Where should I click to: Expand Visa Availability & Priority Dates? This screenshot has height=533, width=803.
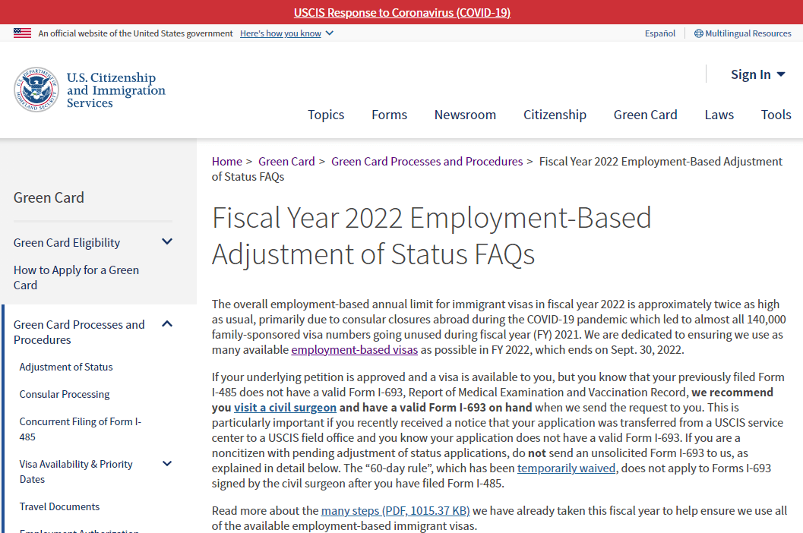pyautogui.click(x=167, y=464)
